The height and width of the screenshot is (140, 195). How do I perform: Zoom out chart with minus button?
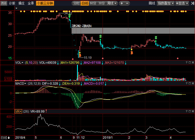coord(127,3)
